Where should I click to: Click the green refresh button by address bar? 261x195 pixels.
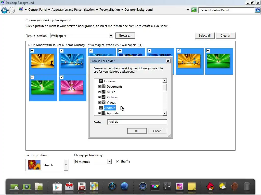point(194,10)
